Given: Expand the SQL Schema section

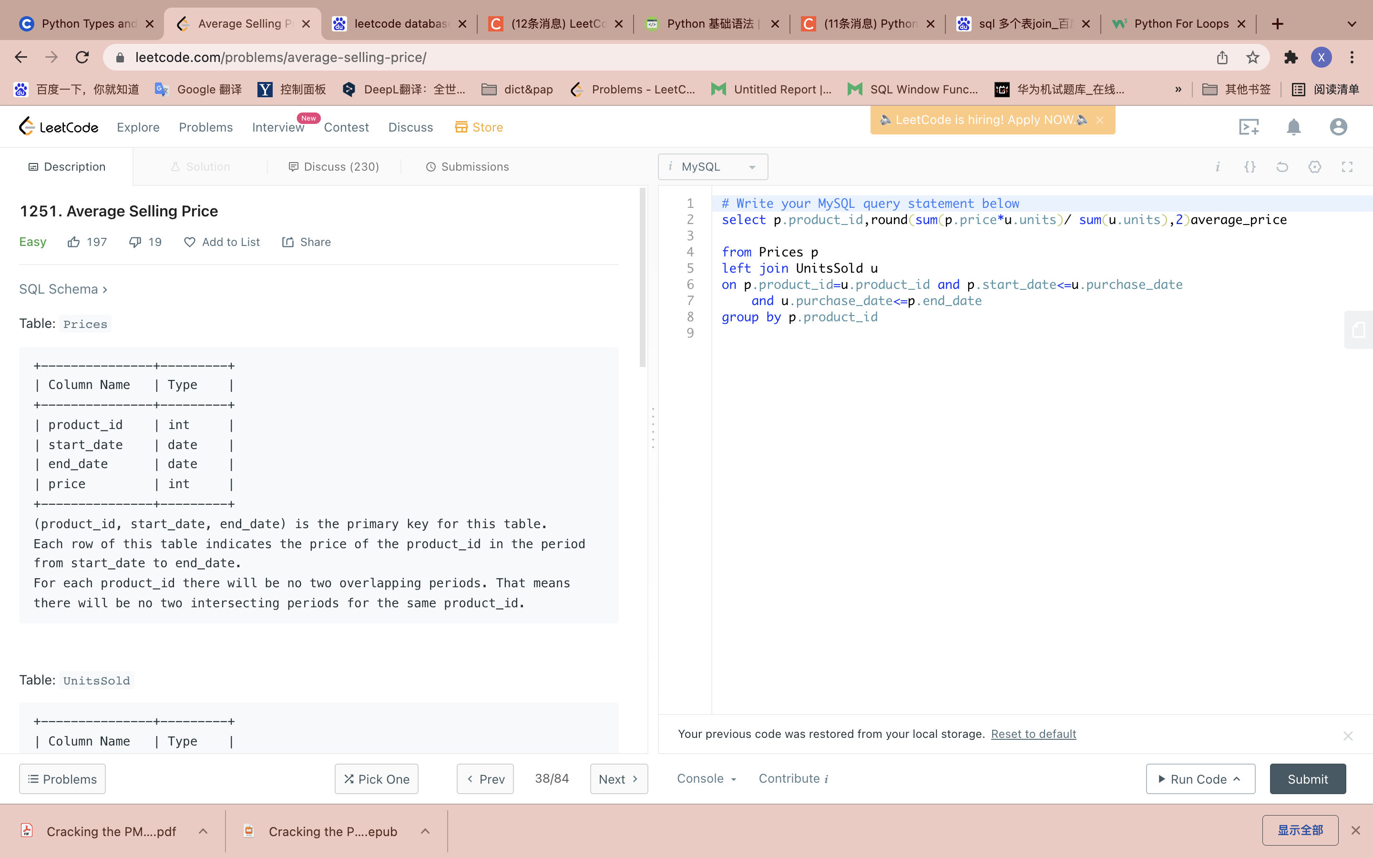Looking at the screenshot, I should [x=63, y=289].
